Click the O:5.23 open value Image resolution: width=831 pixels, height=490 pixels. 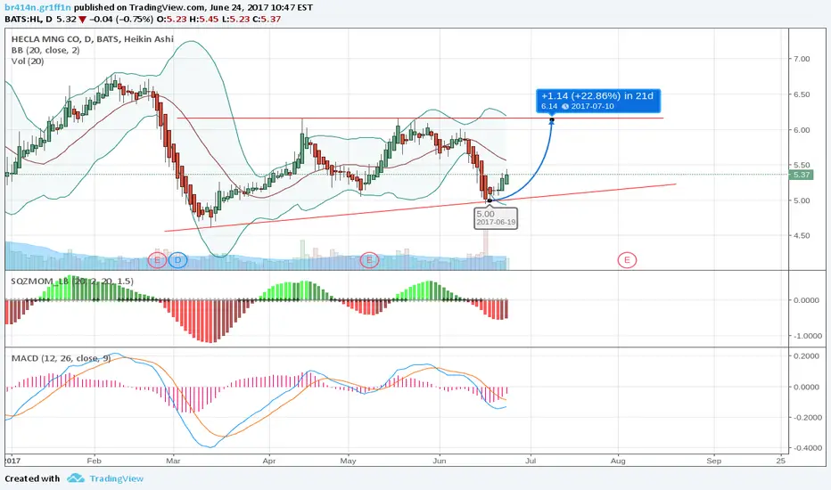tap(173, 19)
